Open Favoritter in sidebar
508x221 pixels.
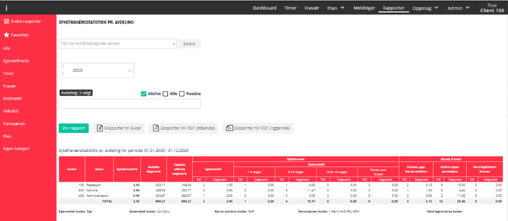(16, 35)
